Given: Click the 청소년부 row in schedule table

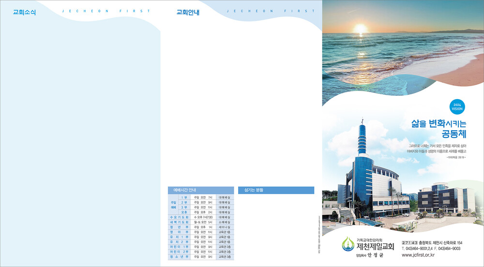Looking at the screenshot, I should coord(179,257).
